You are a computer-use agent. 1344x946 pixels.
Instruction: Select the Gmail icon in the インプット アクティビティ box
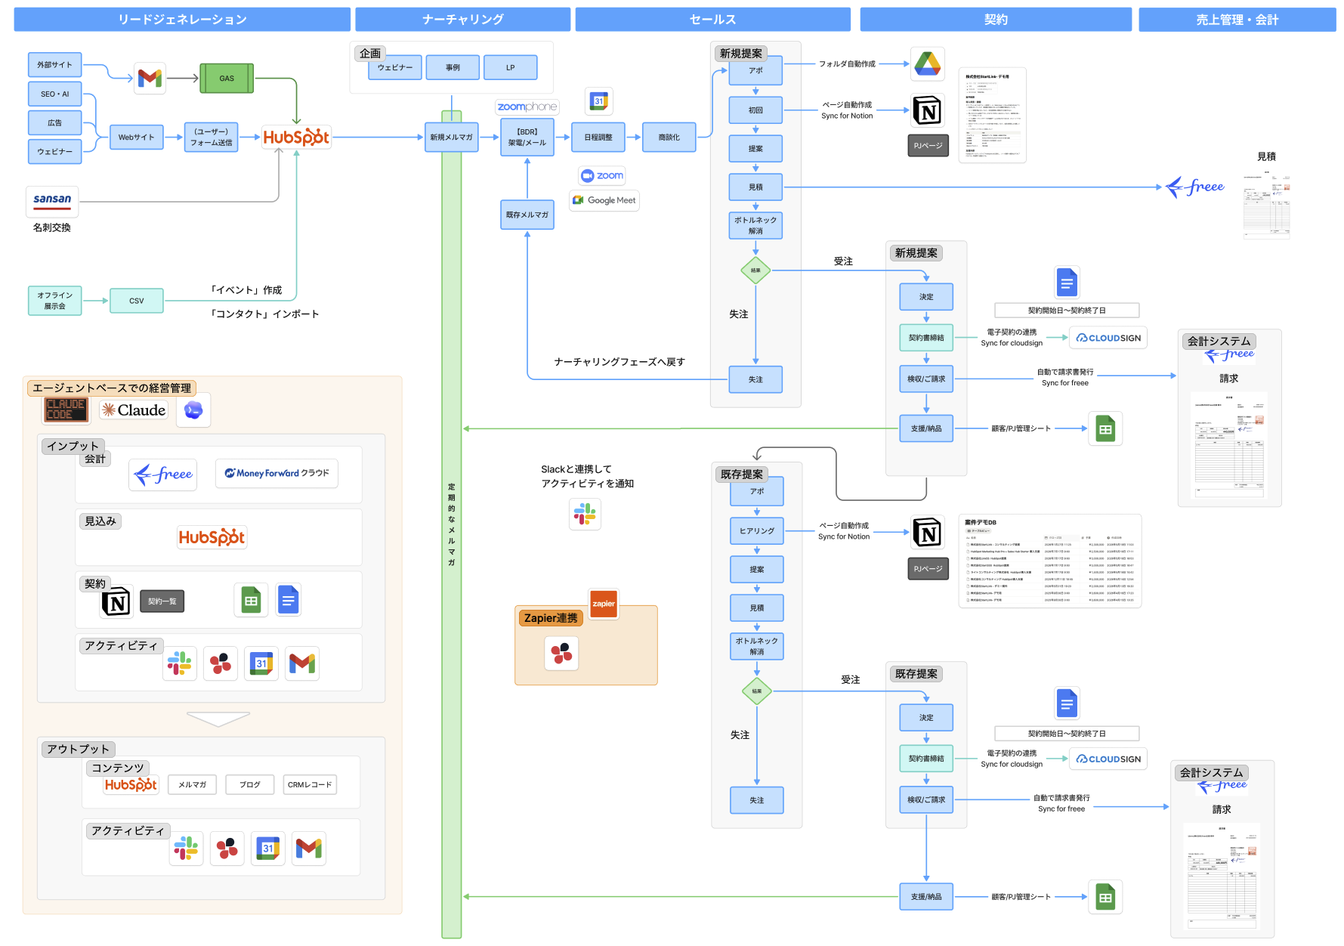coord(302,663)
